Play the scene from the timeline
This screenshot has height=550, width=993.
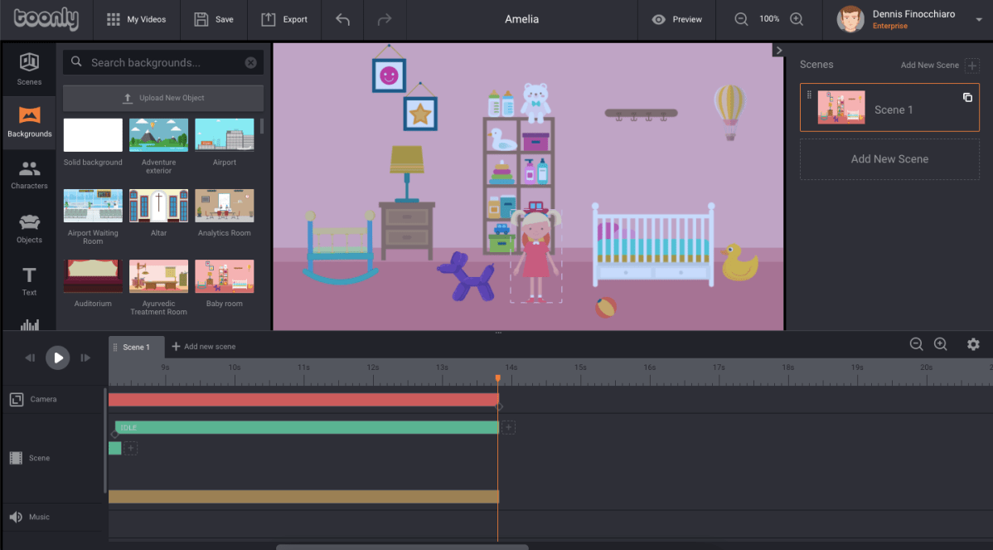click(57, 358)
